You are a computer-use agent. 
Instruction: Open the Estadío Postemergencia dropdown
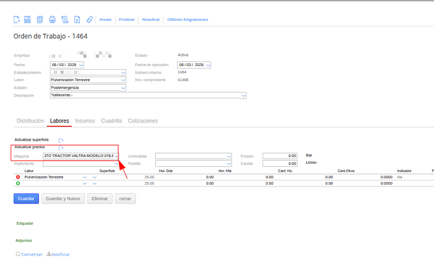click(123, 88)
